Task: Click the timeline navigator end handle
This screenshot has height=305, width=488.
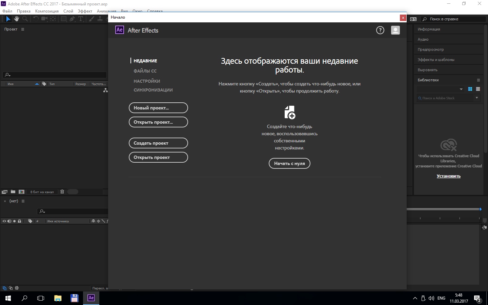Action: pyautogui.click(x=480, y=209)
